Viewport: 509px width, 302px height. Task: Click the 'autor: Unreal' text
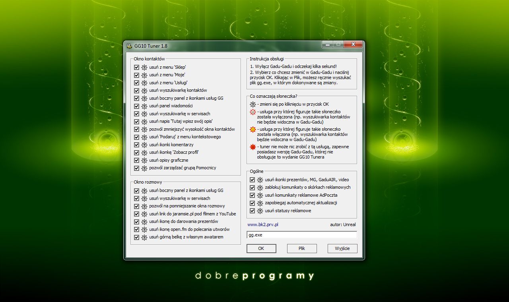343,225
